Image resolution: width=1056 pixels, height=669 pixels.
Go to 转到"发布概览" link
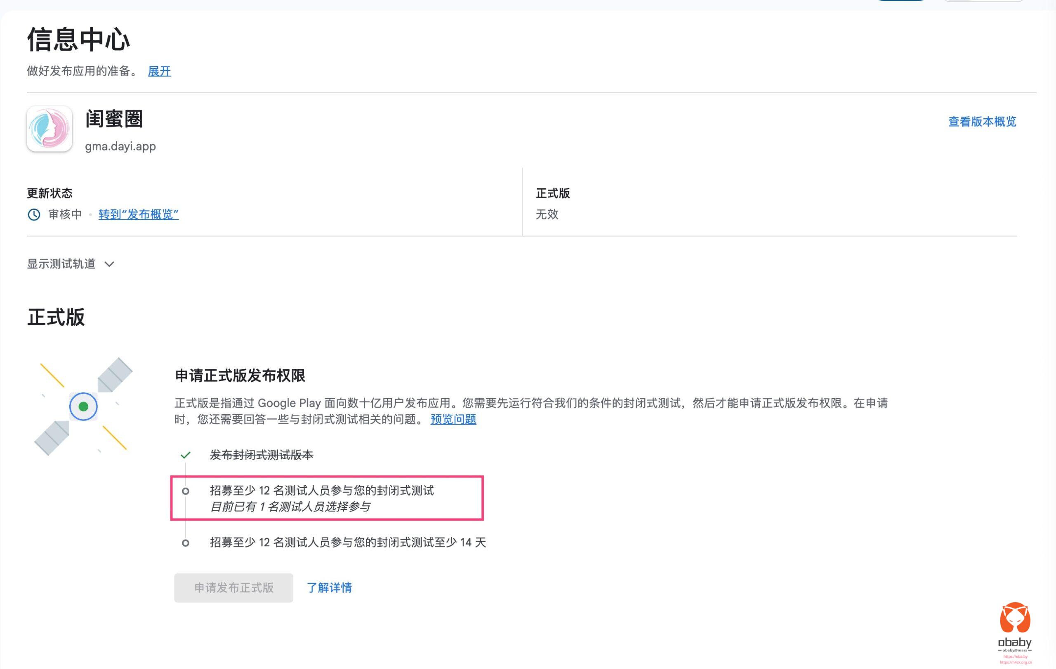[x=139, y=215]
